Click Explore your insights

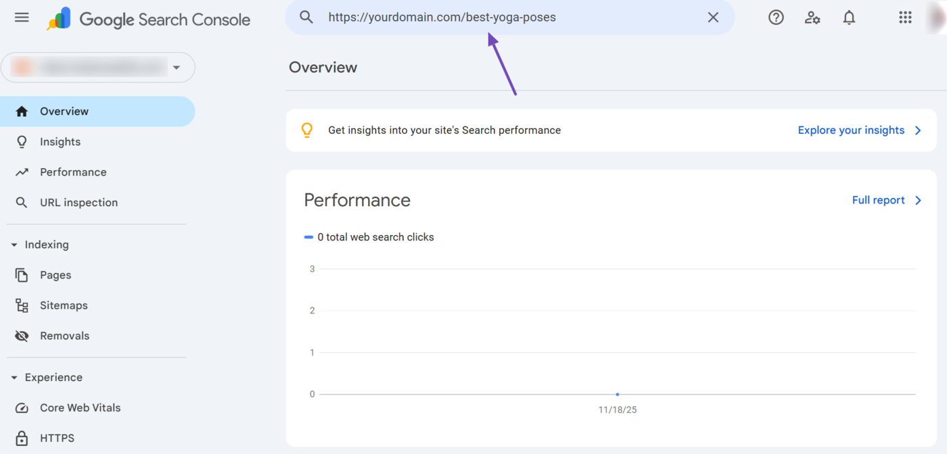click(x=851, y=130)
